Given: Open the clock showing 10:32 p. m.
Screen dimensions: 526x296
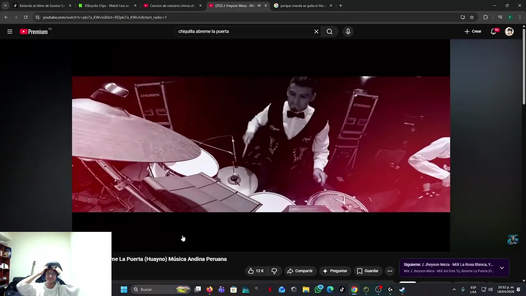Looking at the screenshot, I should pyautogui.click(x=506, y=289).
